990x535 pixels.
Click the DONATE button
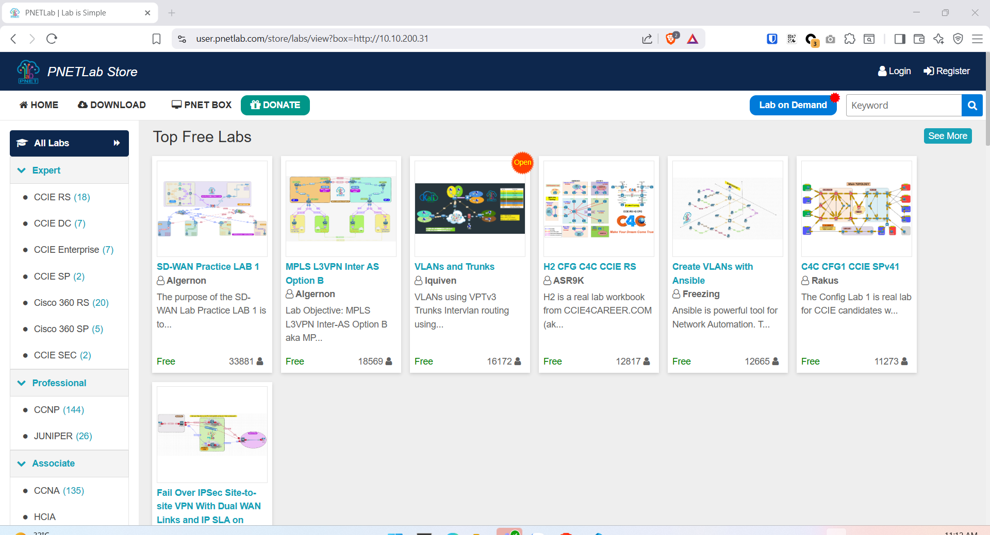(x=275, y=105)
